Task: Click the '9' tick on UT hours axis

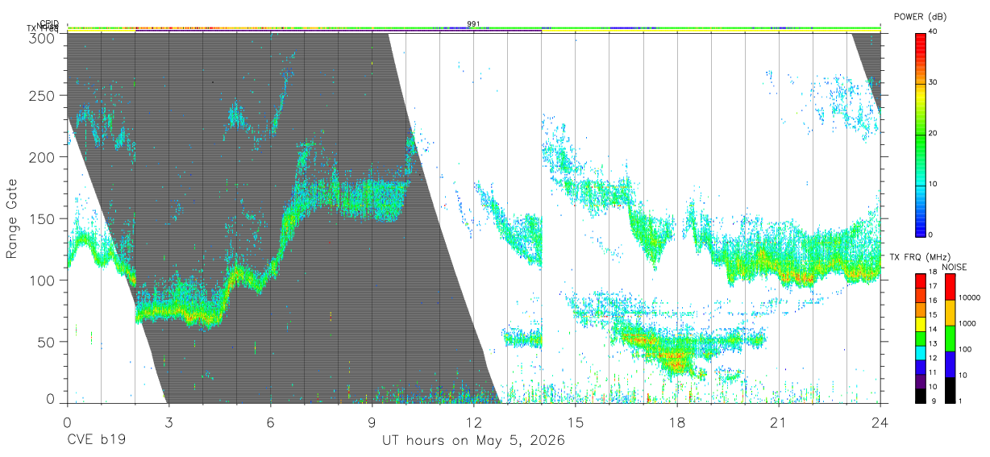Action: (372, 422)
